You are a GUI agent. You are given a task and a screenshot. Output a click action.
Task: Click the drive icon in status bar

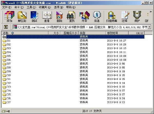(4, 111)
